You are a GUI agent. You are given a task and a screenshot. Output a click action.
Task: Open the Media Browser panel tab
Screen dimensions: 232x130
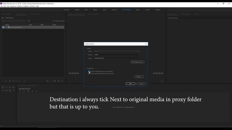(6, 14)
